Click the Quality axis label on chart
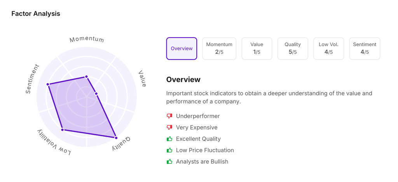 coord(121,144)
